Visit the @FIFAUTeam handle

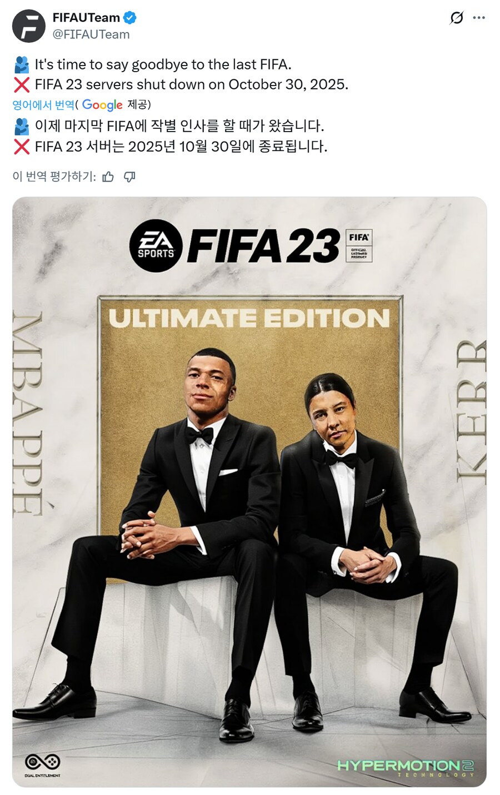(91, 34)
